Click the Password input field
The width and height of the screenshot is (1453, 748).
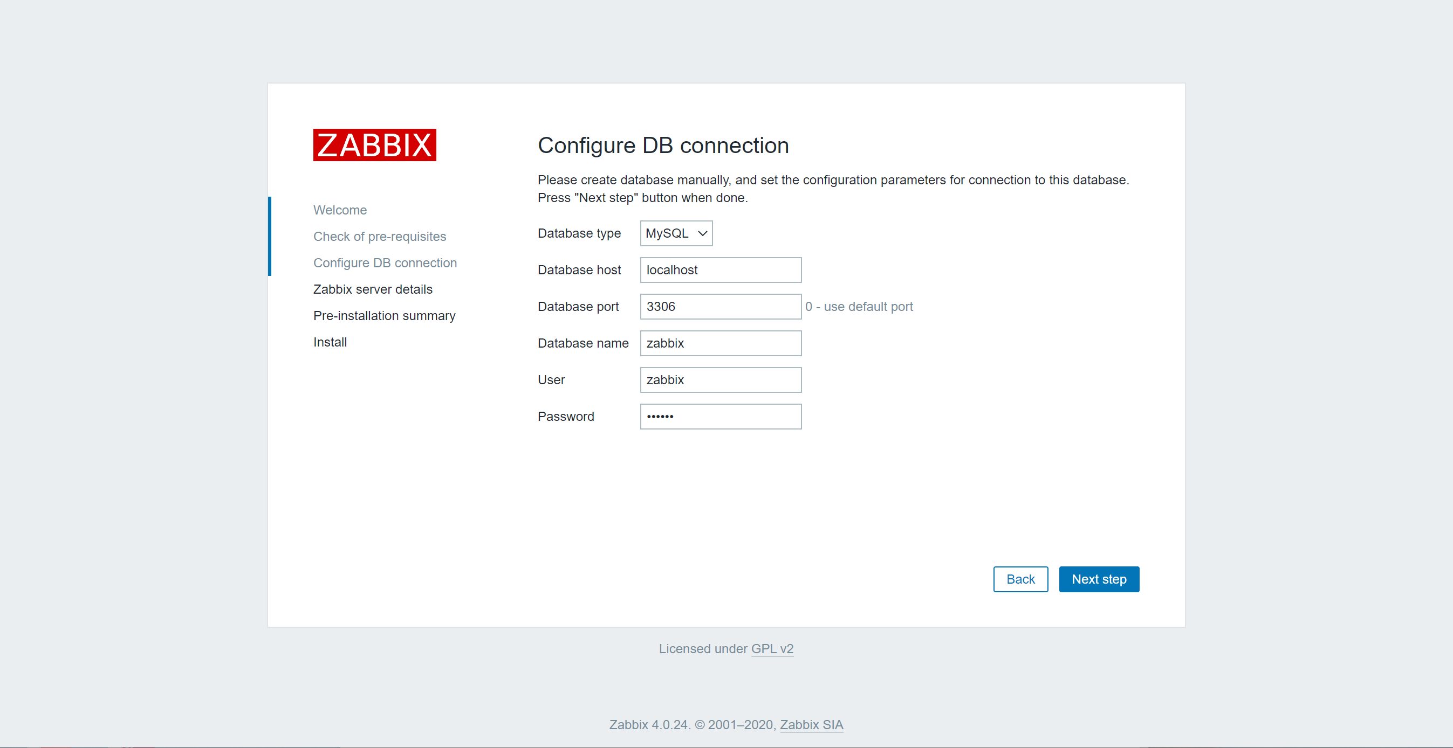[x=720, y=416]
